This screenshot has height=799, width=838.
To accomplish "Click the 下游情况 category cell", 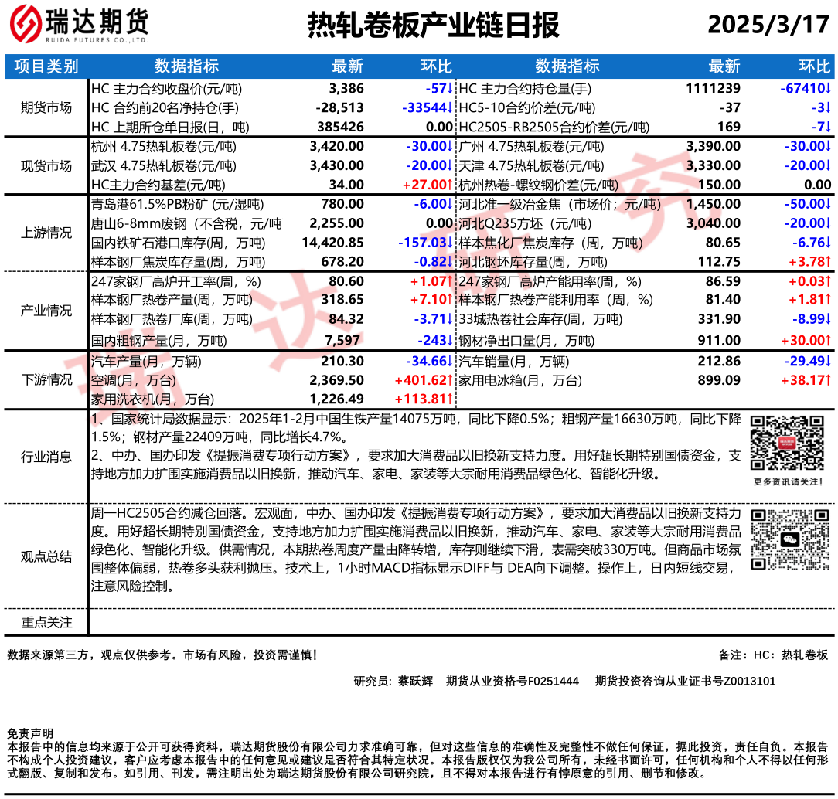I will pyautogui.click(x=46, y=379).
